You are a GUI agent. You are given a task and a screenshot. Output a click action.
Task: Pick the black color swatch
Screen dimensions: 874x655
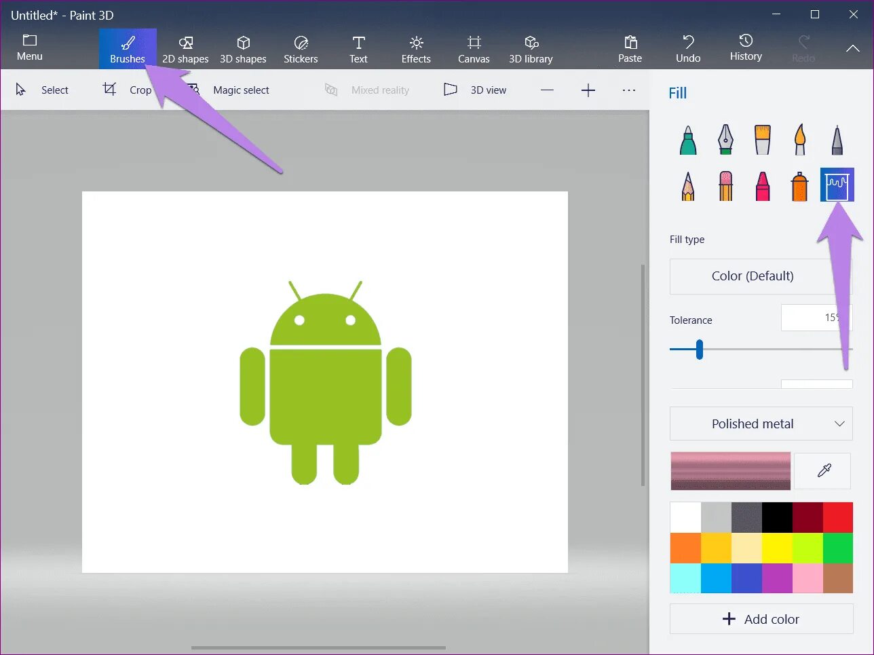click(x=776, y=518)
